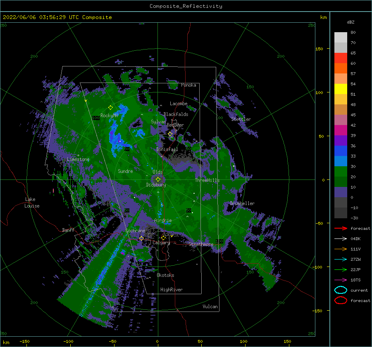The height and width of the screenshot is (347, 372).
Task: Click the Stettler city label
Action: [x=241, y=119]
